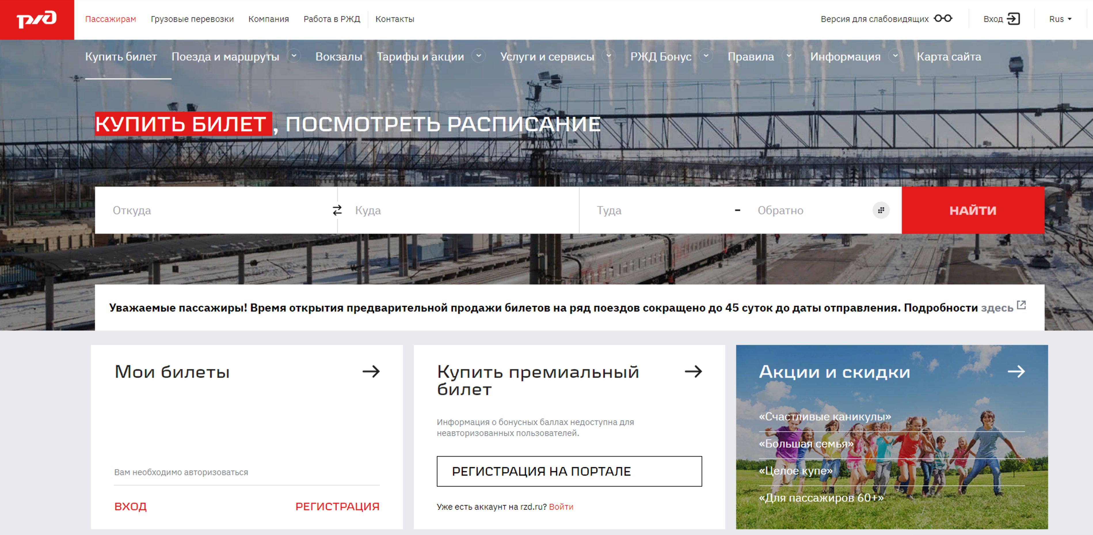Image resolution: width=1093 pixels, height=535 pixels.
Task: Open the Информация menu
Action: 845,56
